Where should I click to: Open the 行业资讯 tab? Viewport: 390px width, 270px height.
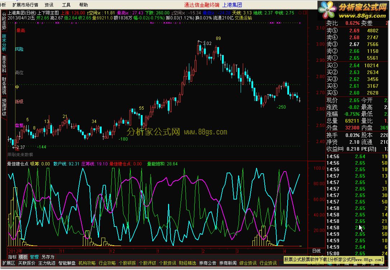(268, 263)
